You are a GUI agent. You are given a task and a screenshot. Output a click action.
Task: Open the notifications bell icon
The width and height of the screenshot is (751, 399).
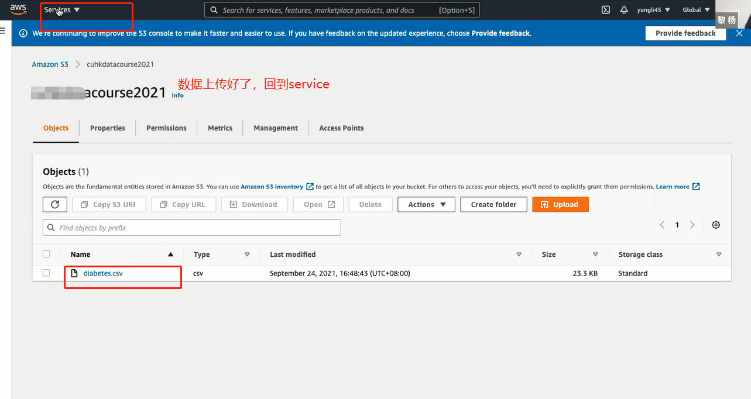pyautogui.click(x=623, y=9)
